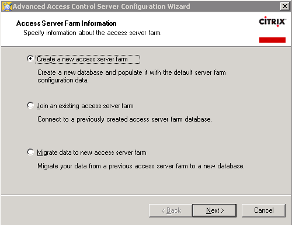Click the Advanced Access Control title bar text
This screenshot has height=225, width=292.
point(102,6)
